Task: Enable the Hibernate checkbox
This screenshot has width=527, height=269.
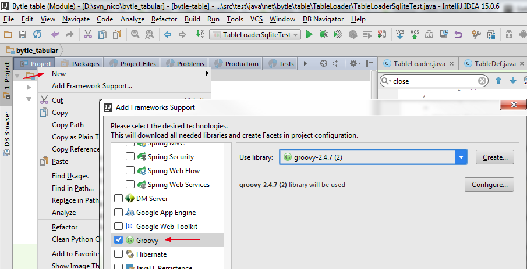Action: click(119, 254)
